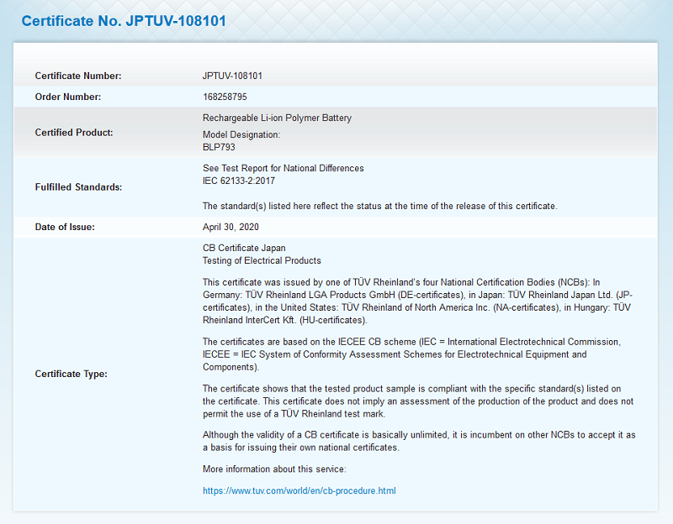
Task: Click 'Testing of Electrical Products' text
Action: [x=262, y=260]
